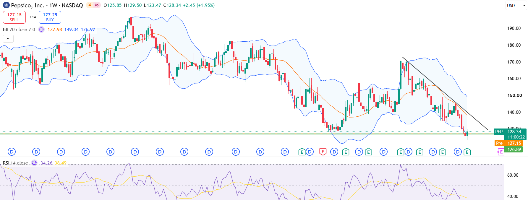The height and width of the screenshot is (200, 528).
Task: Click the refresh icon beside the BB indicator
Action: pos(41,30)
